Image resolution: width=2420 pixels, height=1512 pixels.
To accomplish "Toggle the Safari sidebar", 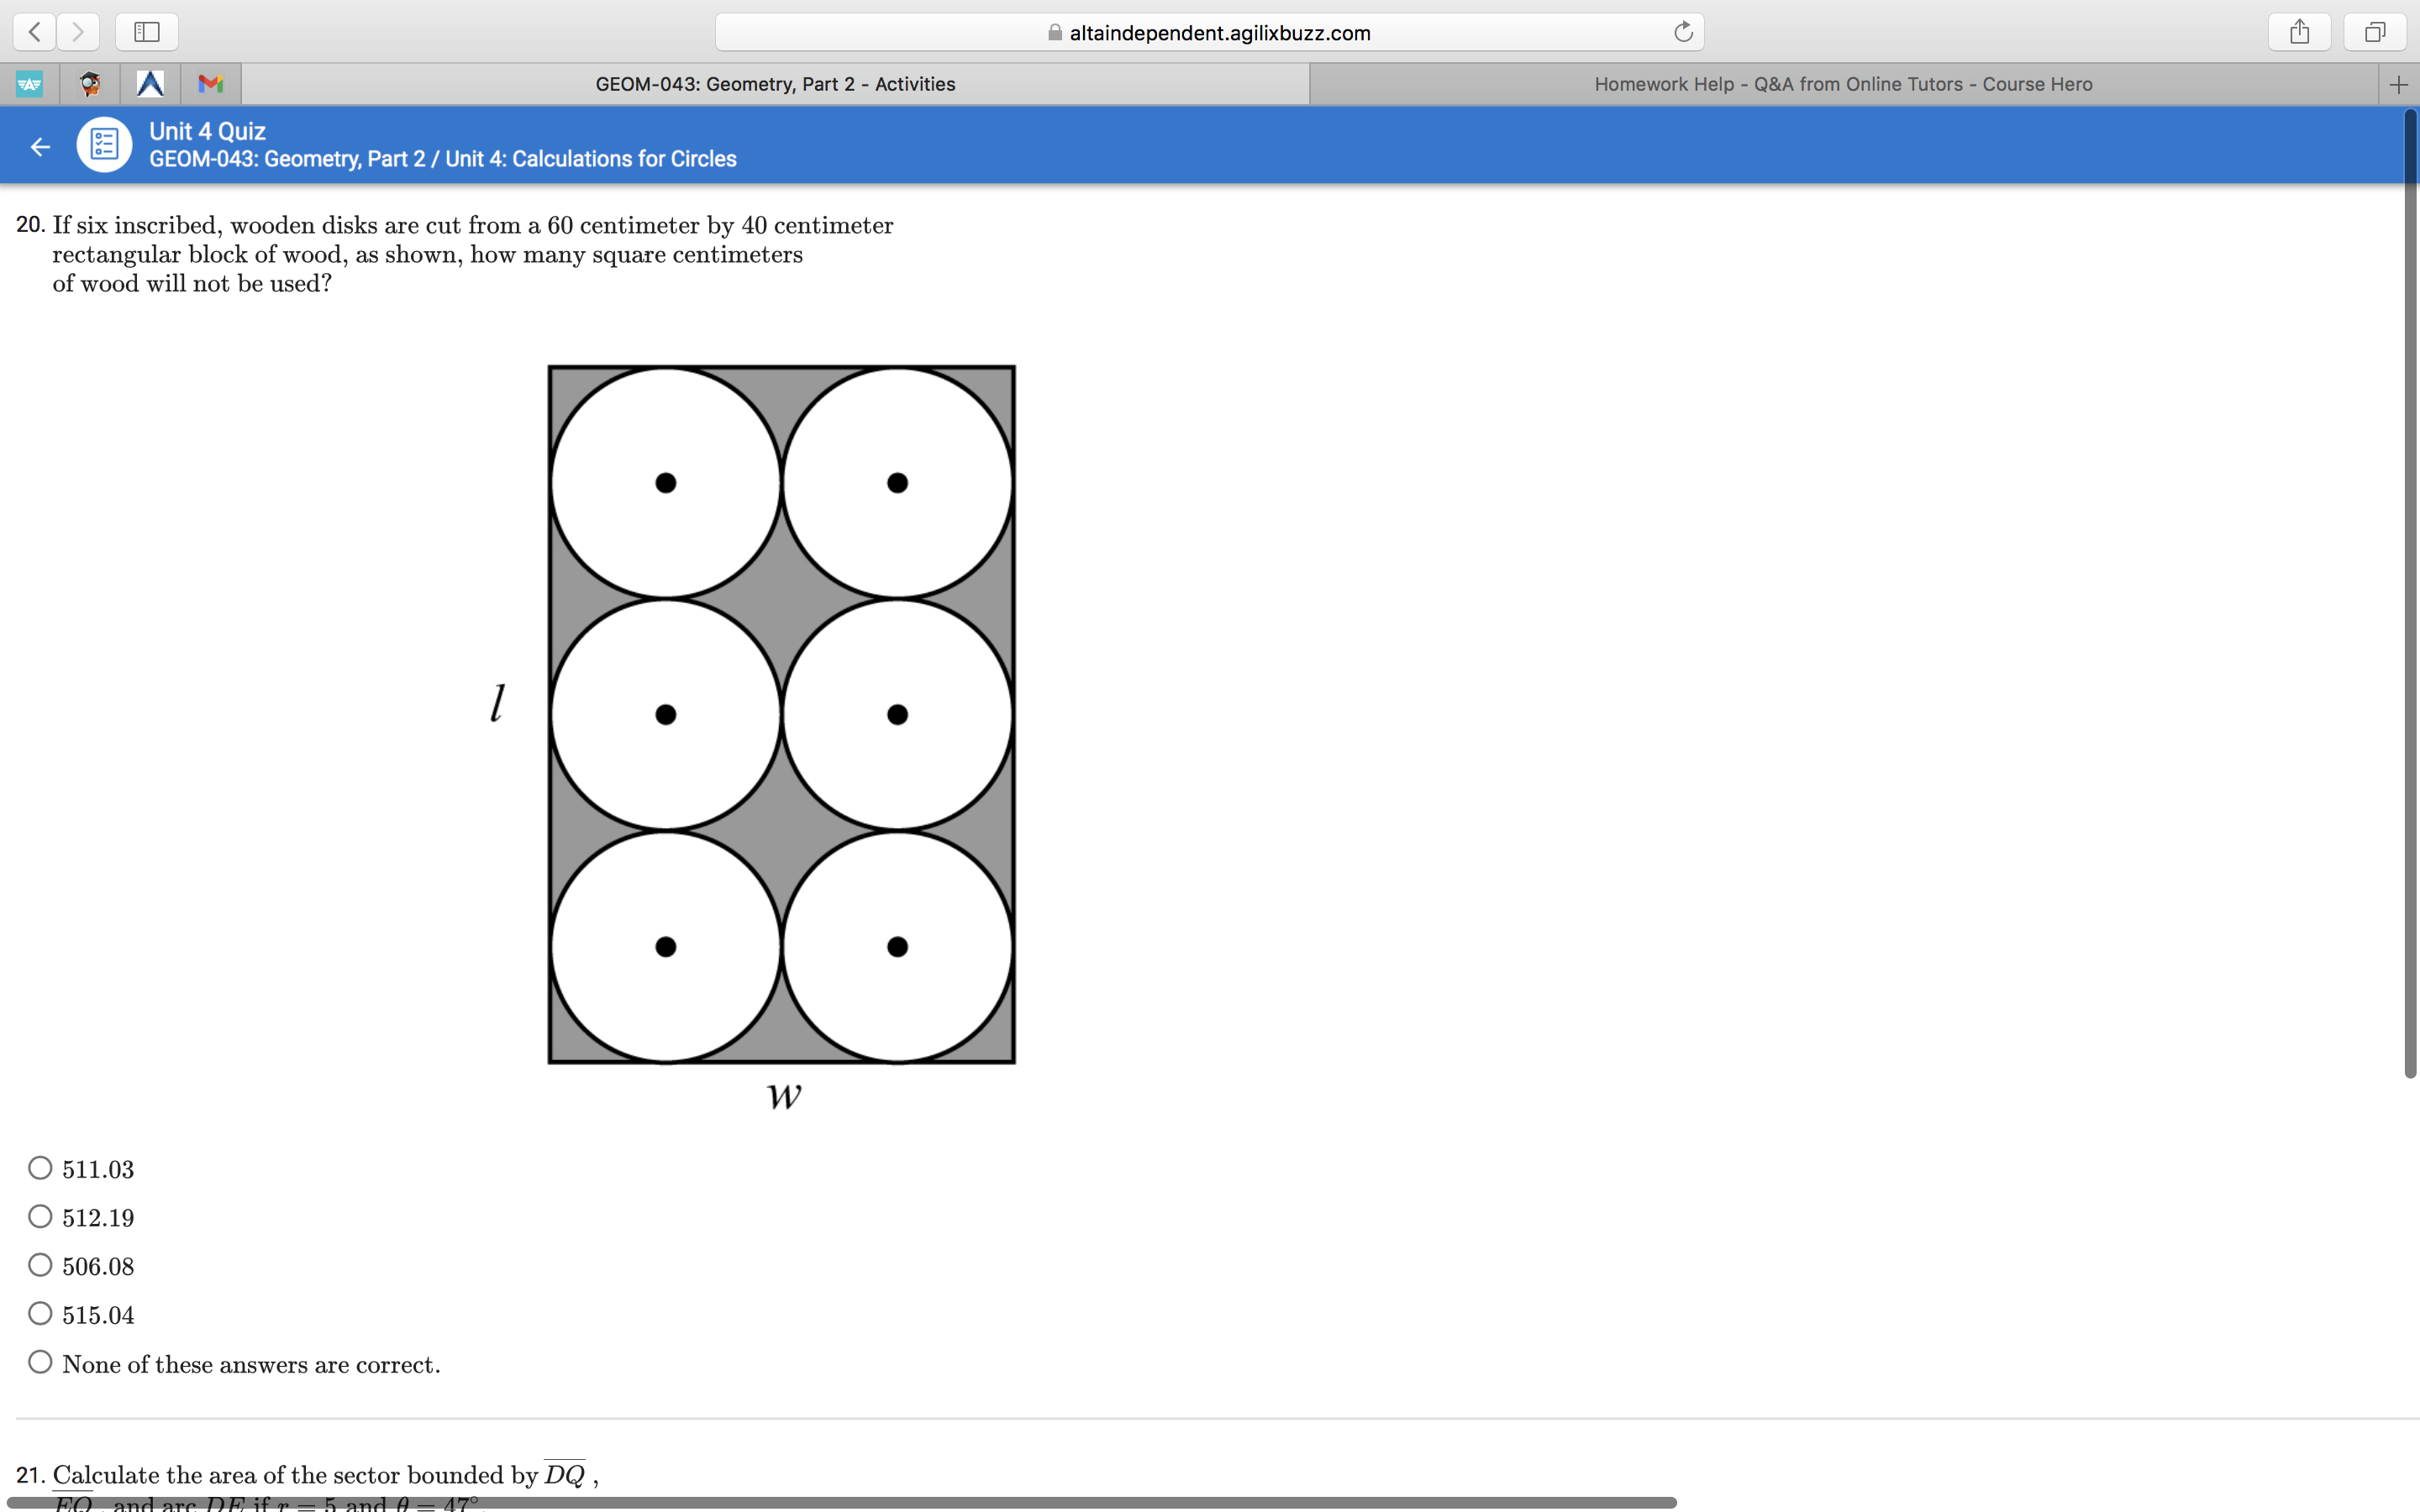I will [146, 31].
